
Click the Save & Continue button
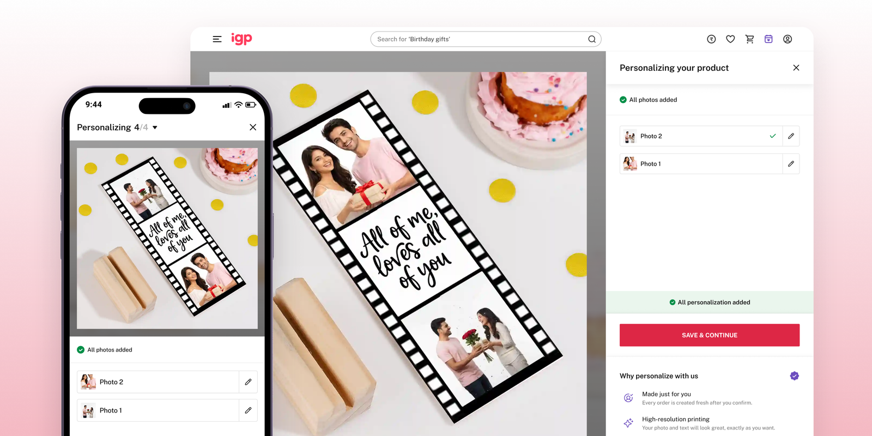[710, 335]
